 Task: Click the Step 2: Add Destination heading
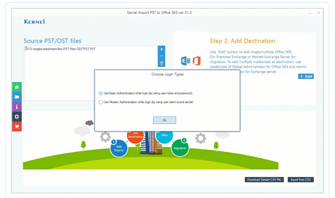click(243, 41)
